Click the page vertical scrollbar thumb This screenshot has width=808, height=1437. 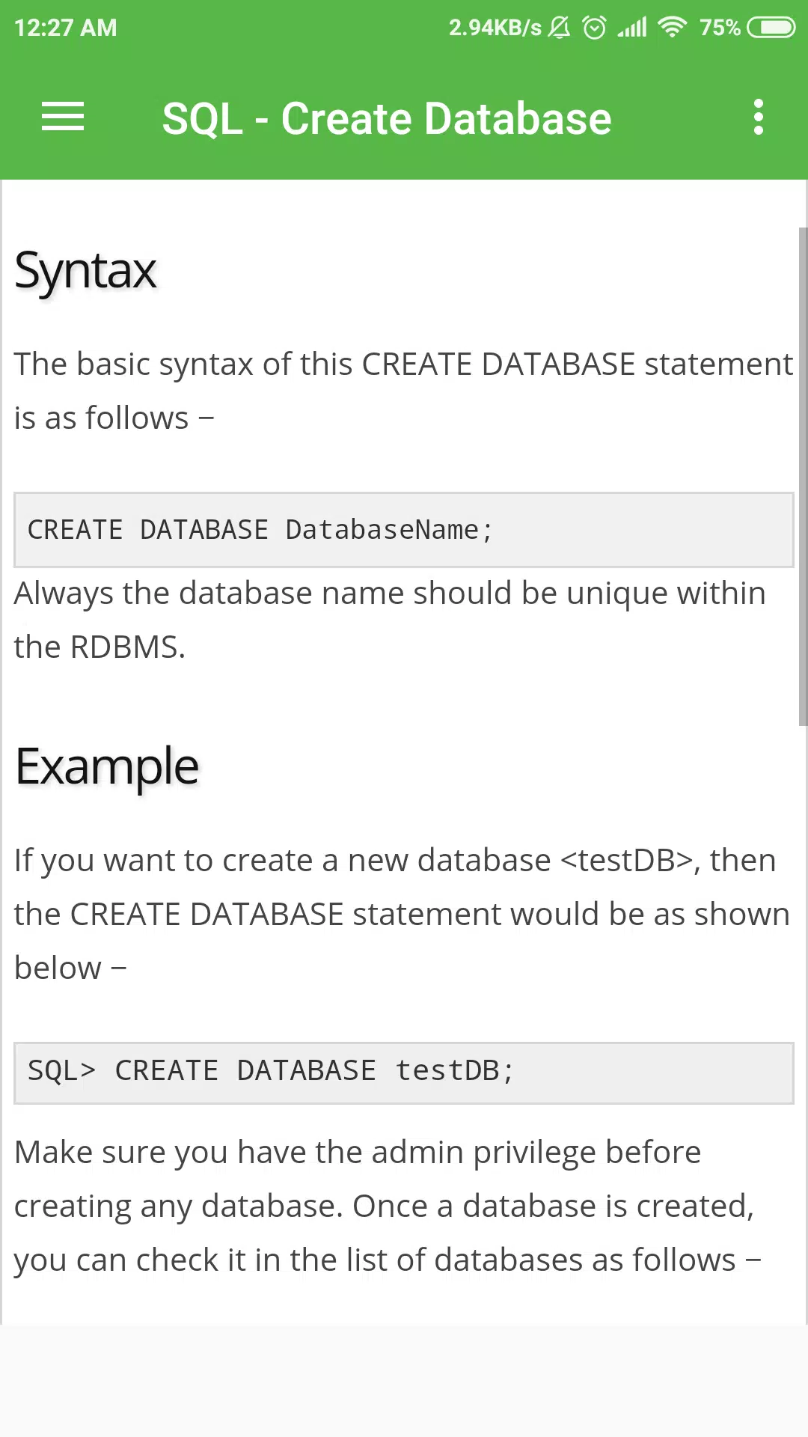(803, 477)
